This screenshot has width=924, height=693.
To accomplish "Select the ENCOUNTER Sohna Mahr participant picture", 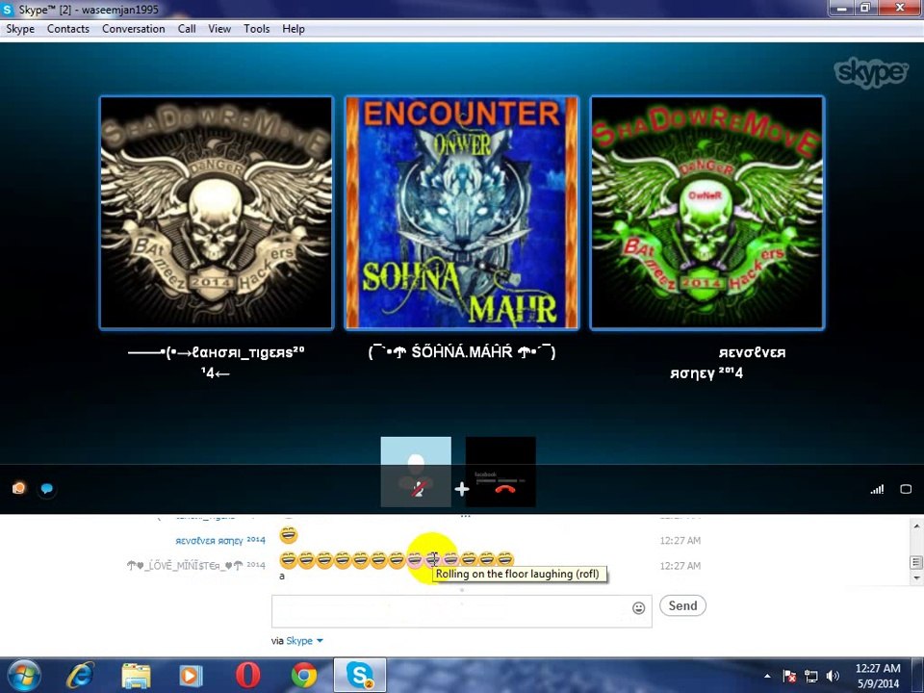I will coord(461,212).
